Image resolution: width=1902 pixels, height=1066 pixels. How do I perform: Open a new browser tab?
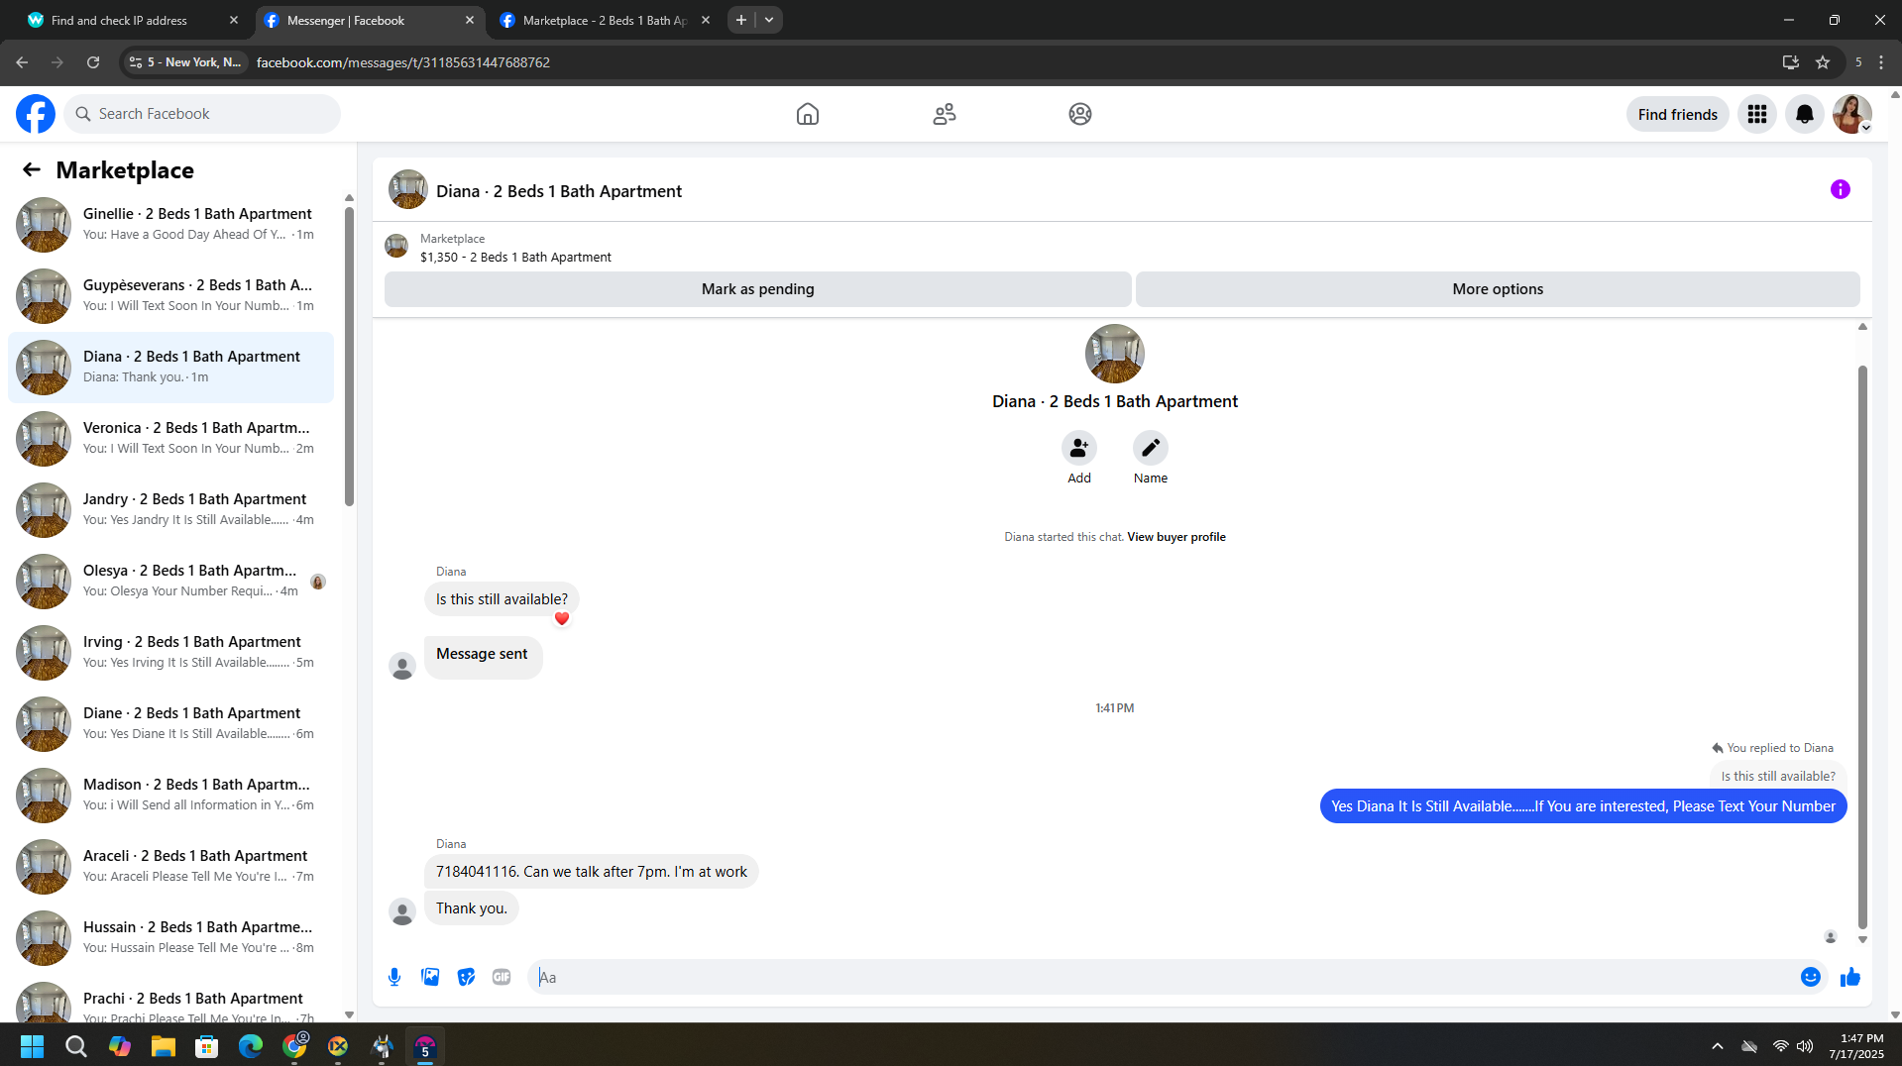(741, 20)
